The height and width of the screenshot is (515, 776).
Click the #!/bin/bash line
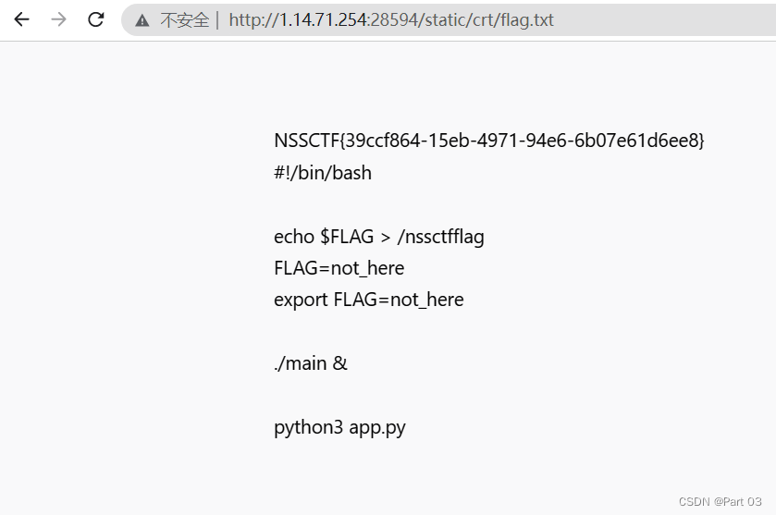click(323, 173)
